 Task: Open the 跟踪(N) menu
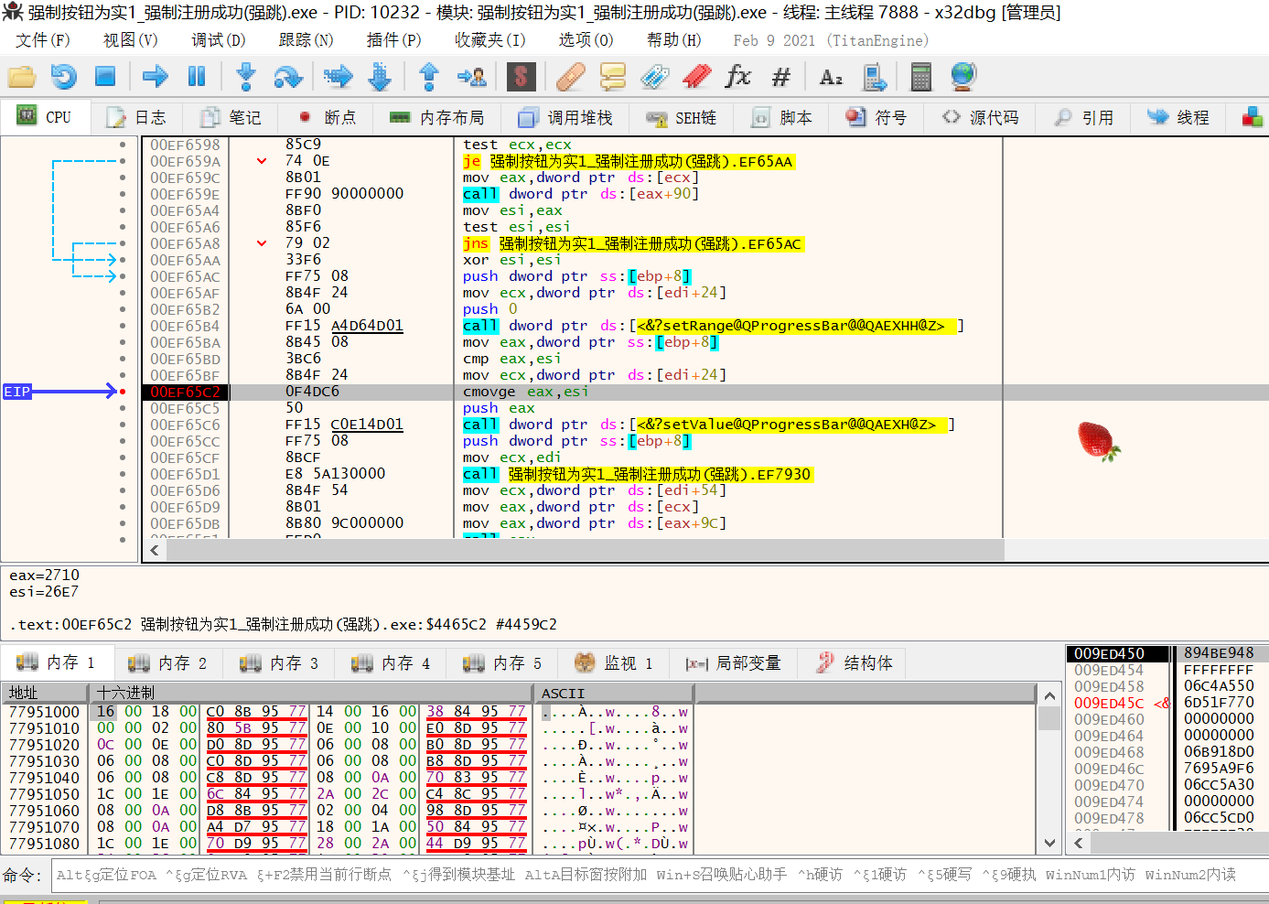[306, 40]
